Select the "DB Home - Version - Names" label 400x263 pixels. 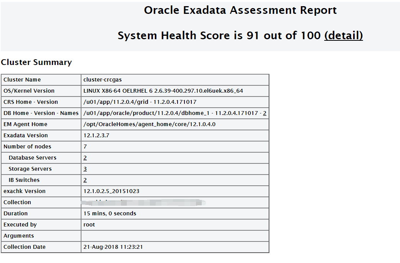(x=41, y=113)
